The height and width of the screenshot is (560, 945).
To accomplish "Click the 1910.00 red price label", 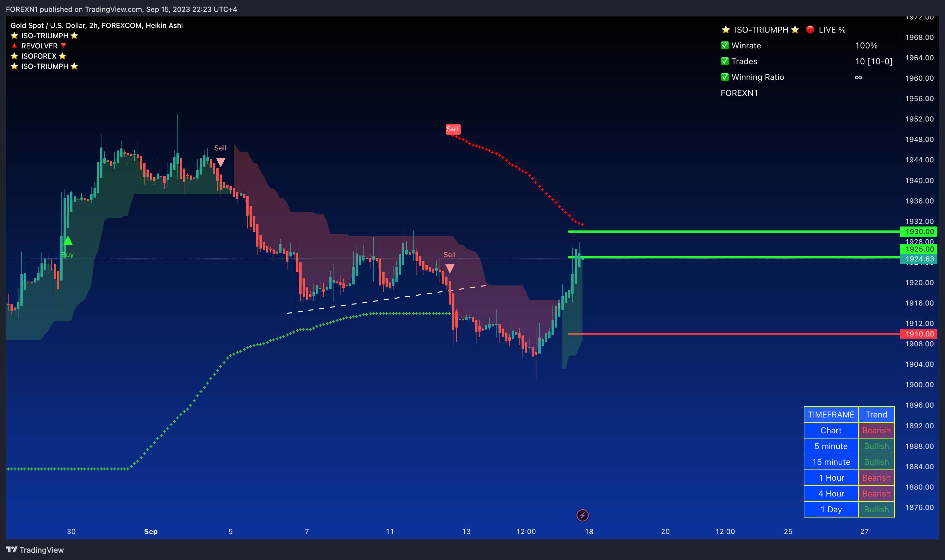I will coord(919,334).
